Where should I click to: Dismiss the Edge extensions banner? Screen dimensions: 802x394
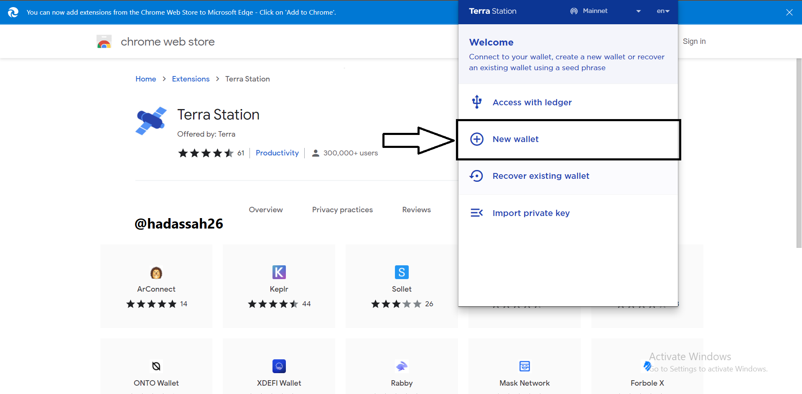[x=789, y=13]
